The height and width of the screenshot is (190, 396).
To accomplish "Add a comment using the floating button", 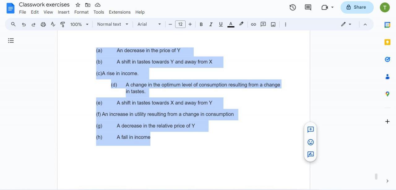I will click(x=310, y=129).
